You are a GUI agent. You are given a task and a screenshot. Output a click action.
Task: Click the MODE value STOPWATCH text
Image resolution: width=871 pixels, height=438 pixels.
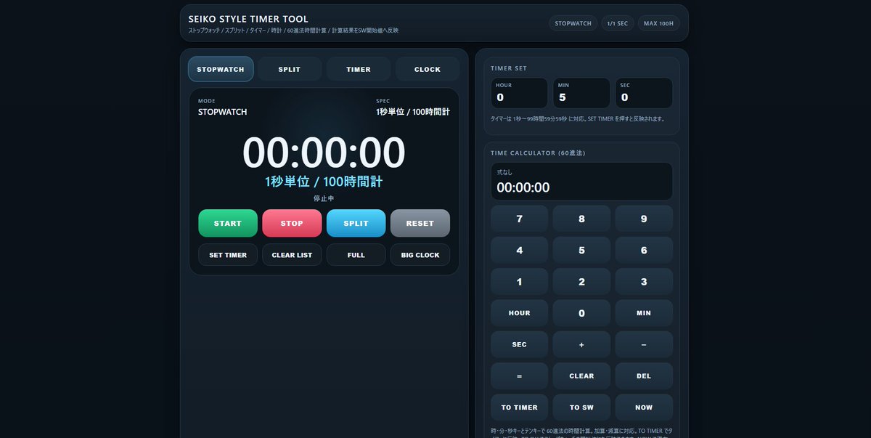(x=222, y=112)
